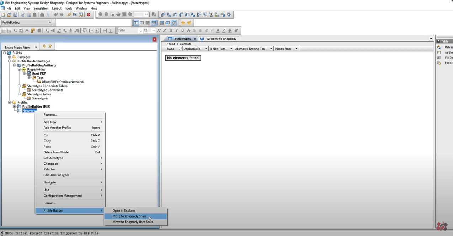The height and width of the screenshot is (236, 453).
Task: Click the Cut scissors toolbar icon
Action: click(23, 15)
